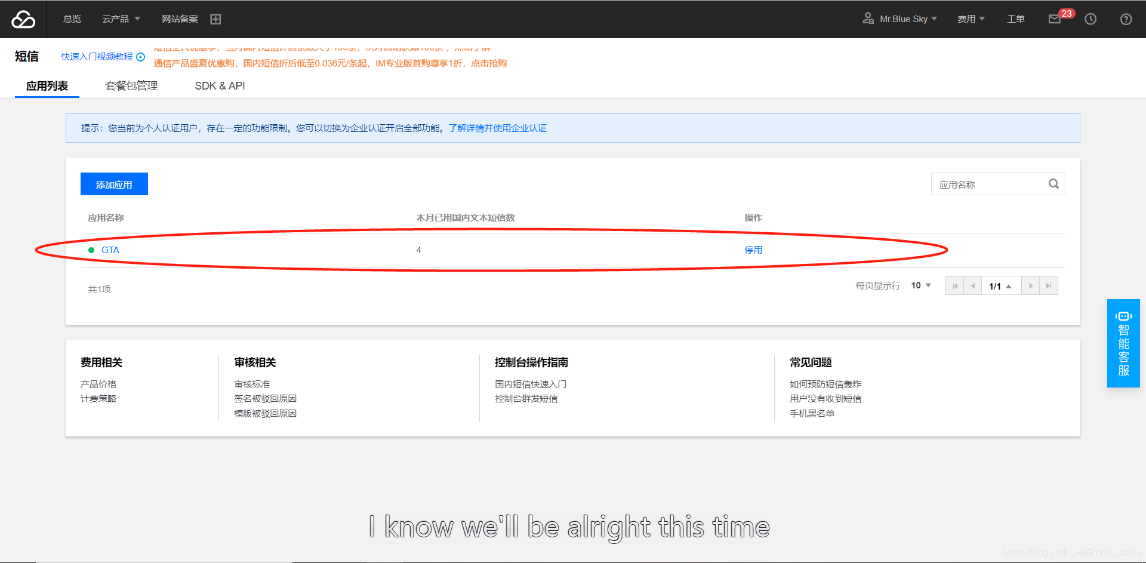Open the rows-per-page 10 dropdown
Image resolution: width=1146 pixels, height=563 pixels.
(921, 285)
